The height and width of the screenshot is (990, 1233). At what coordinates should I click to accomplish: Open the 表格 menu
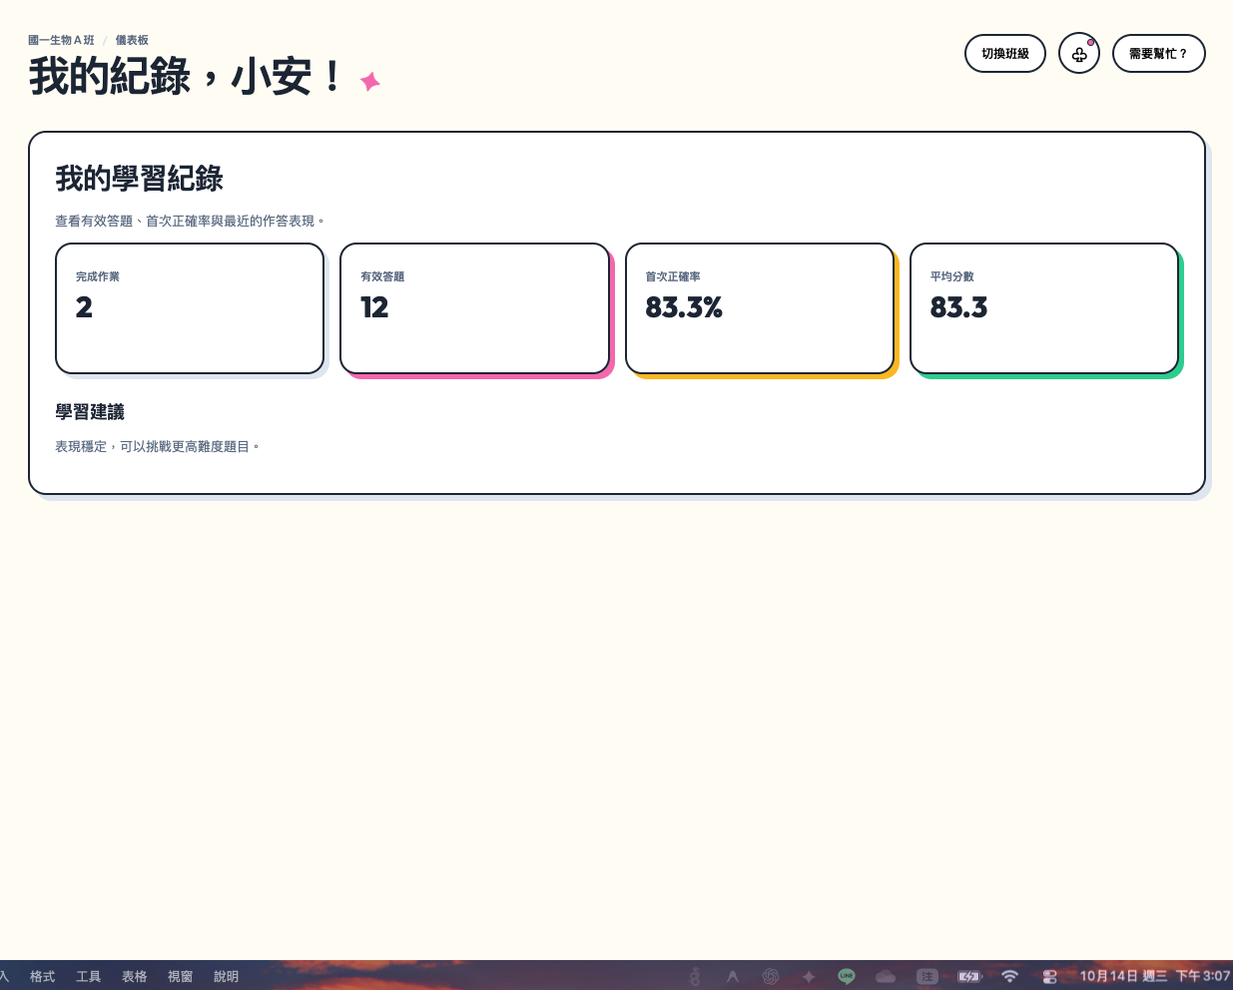pyautogui.click(x=134, y=976)
